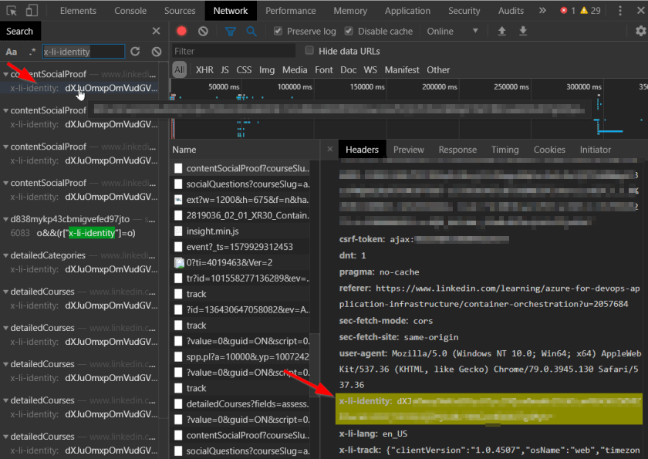Toggle the device toolbar icon

click(32, 11)
